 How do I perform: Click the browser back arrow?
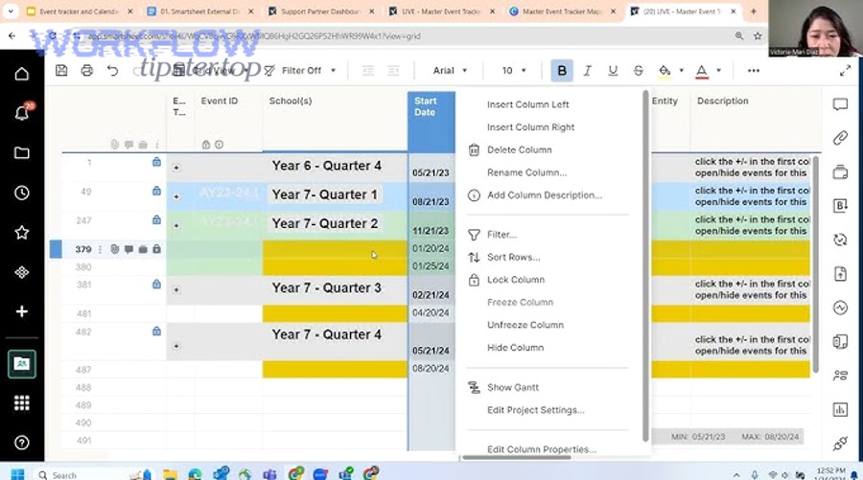coord(12,35)
